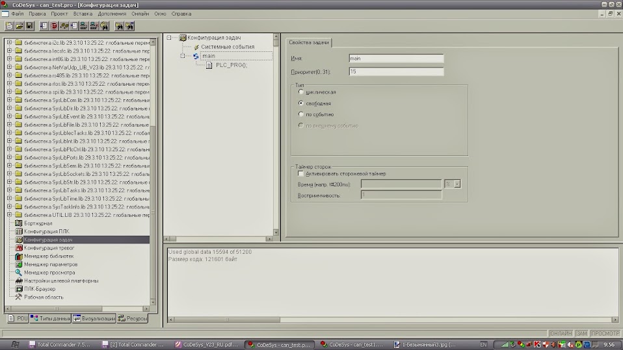The height and width of the screenshot is (350, 623).
Task: Click the Run program toolbar icon
Action: (x=44, y=26)
